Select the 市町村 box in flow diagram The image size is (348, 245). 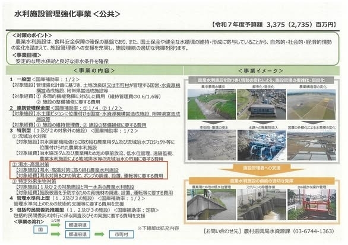(x=121, y=234)
